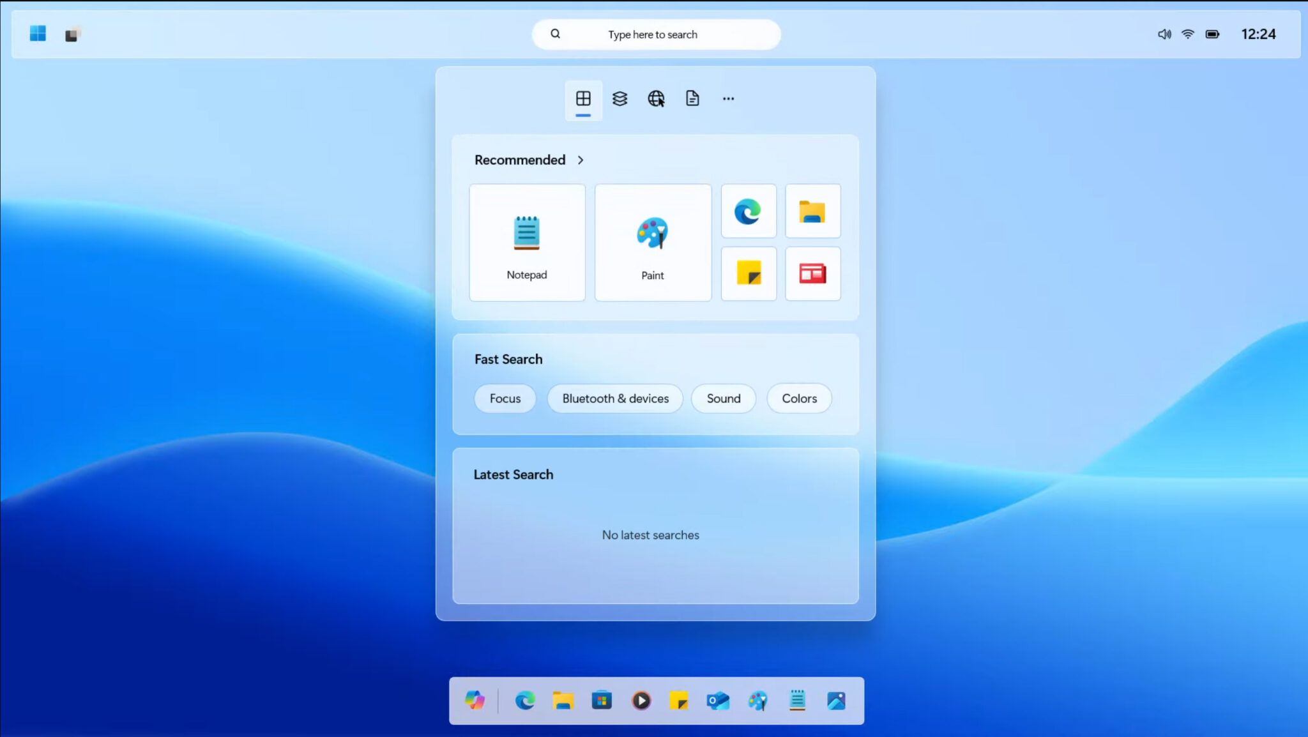
Task: Open Bluetooth & devices settings via Fast Search
Action: [615, 398]
